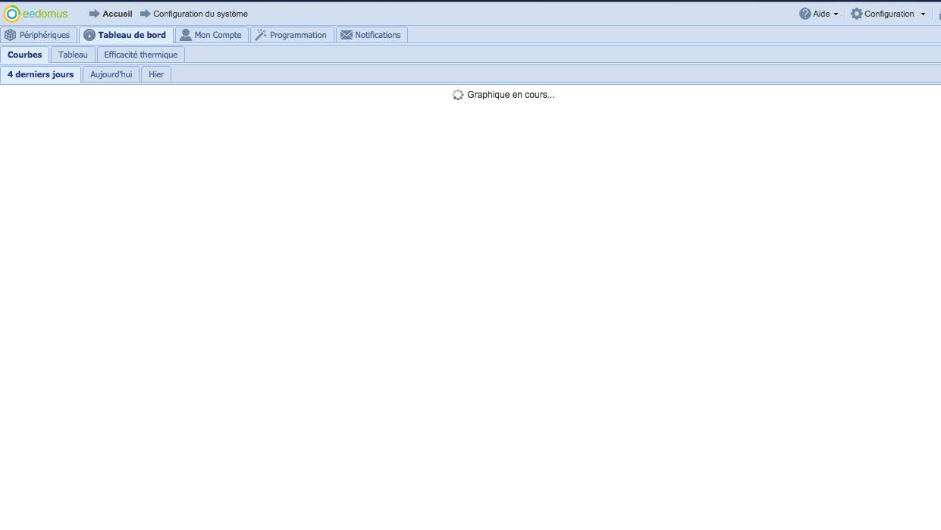The height and width of the screenshot is (530, 941).
Task: Expand the Aide dropdown arrow
Action: 836,14
